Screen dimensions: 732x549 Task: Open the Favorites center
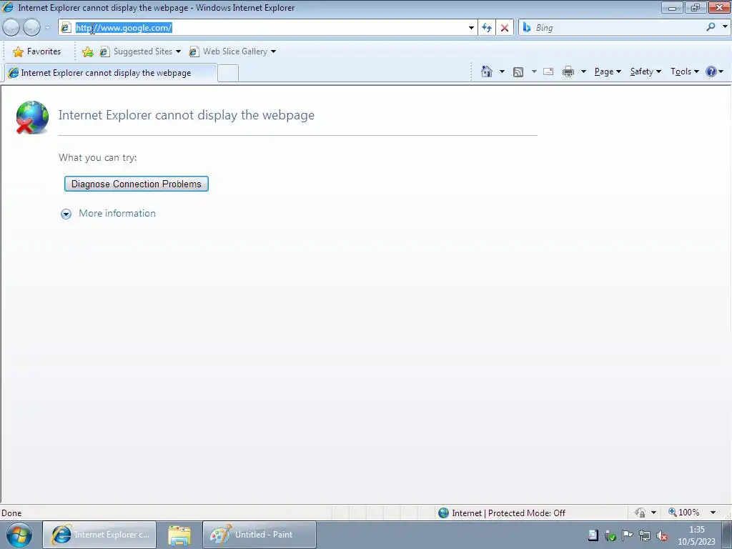tap(37, 51)
